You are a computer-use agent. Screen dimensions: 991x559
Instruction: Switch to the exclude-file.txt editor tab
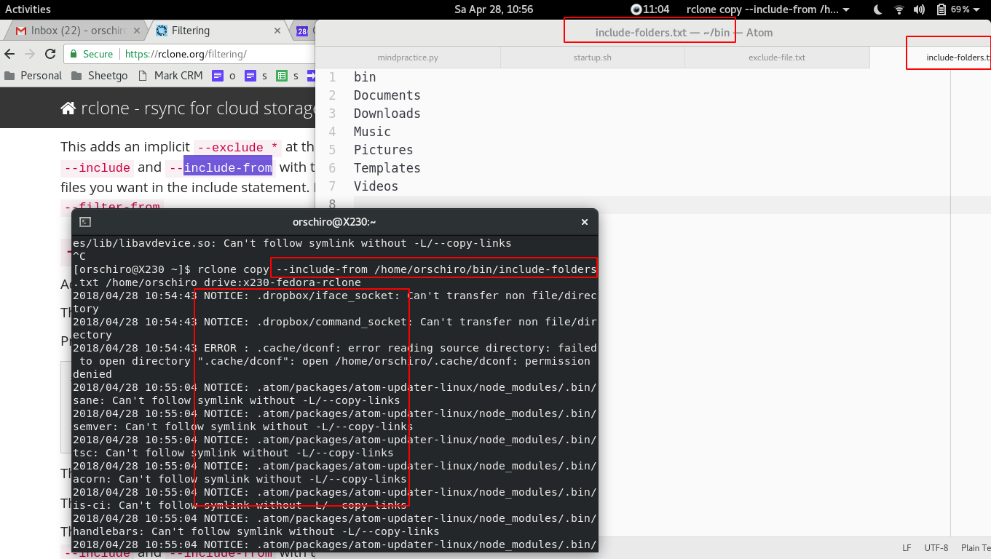776,58
